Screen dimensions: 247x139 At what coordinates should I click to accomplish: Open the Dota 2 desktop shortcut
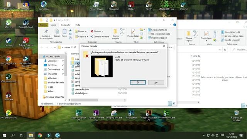pyautogui.click(x=131, y=6)
